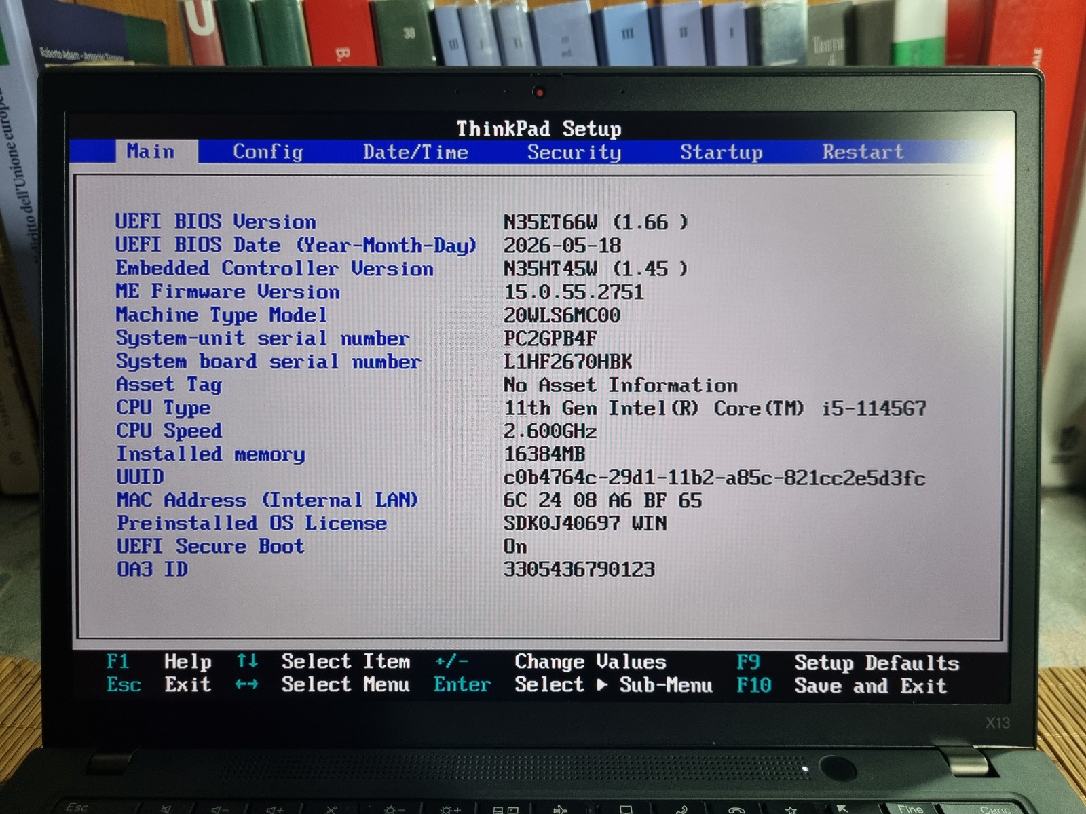Image resolution: width=1086 pixels, height=814 pixels.
Task: Click the Embedded Controller Version label
Action: (274, 269)
